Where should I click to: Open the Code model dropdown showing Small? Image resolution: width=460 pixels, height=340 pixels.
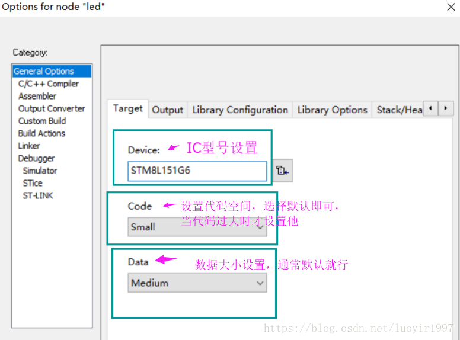coord(197,227)
